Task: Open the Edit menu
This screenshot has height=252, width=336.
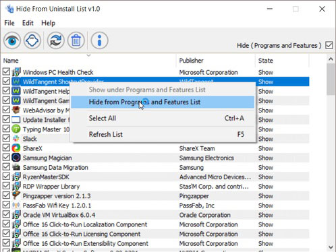Action: click(28, 23)
